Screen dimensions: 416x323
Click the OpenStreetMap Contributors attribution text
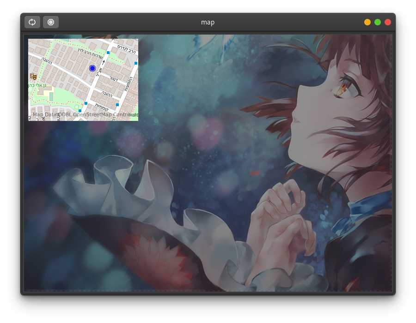coord(85,114)
